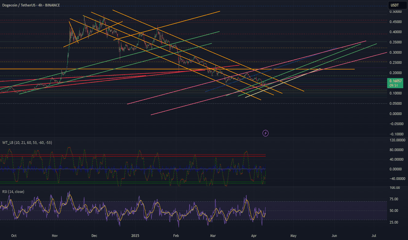This screenshot has height=240, width=408.
Task: Click the 2025 label on time axis
Action: pos(135,236)
